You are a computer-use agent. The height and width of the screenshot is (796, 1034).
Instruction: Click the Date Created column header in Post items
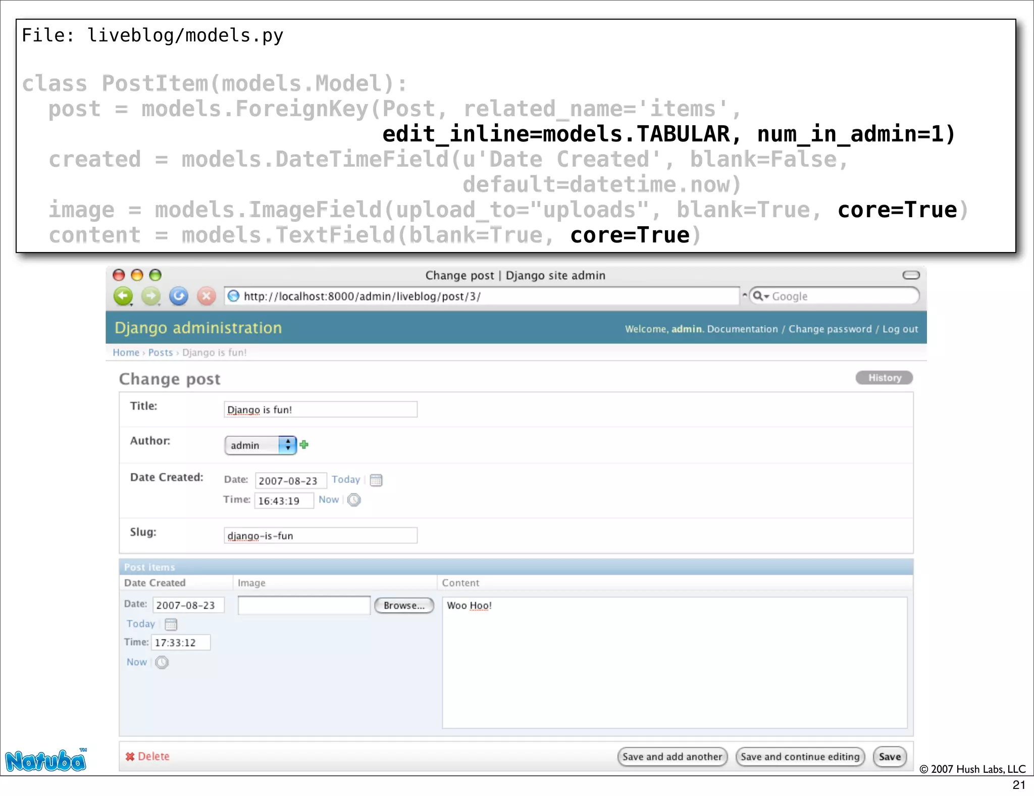pos(155,582)
